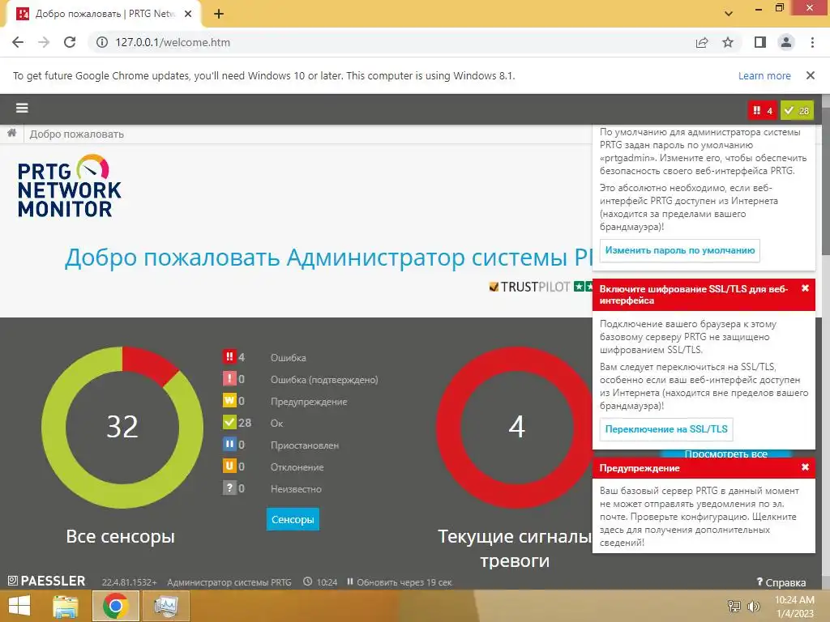Click the volume speaker tray icon
830x622 pixels.
click(753, 606)
